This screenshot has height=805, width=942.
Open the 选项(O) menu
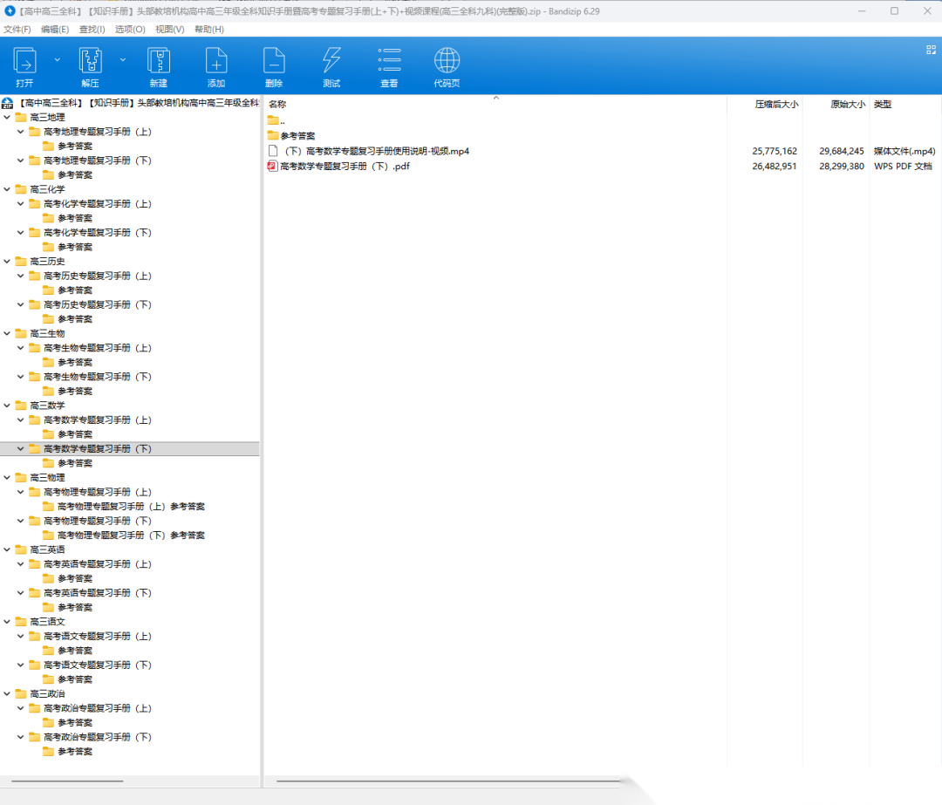click(130, 29)
